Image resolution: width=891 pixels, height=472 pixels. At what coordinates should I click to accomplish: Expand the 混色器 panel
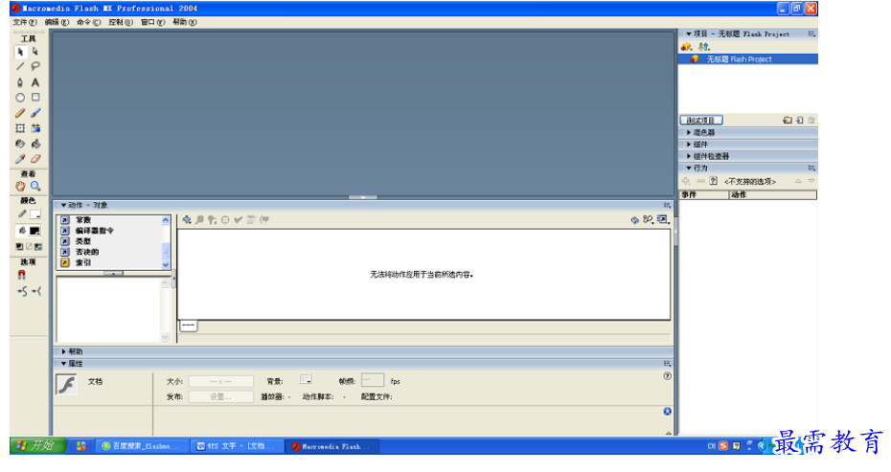[x=689, y=132]
